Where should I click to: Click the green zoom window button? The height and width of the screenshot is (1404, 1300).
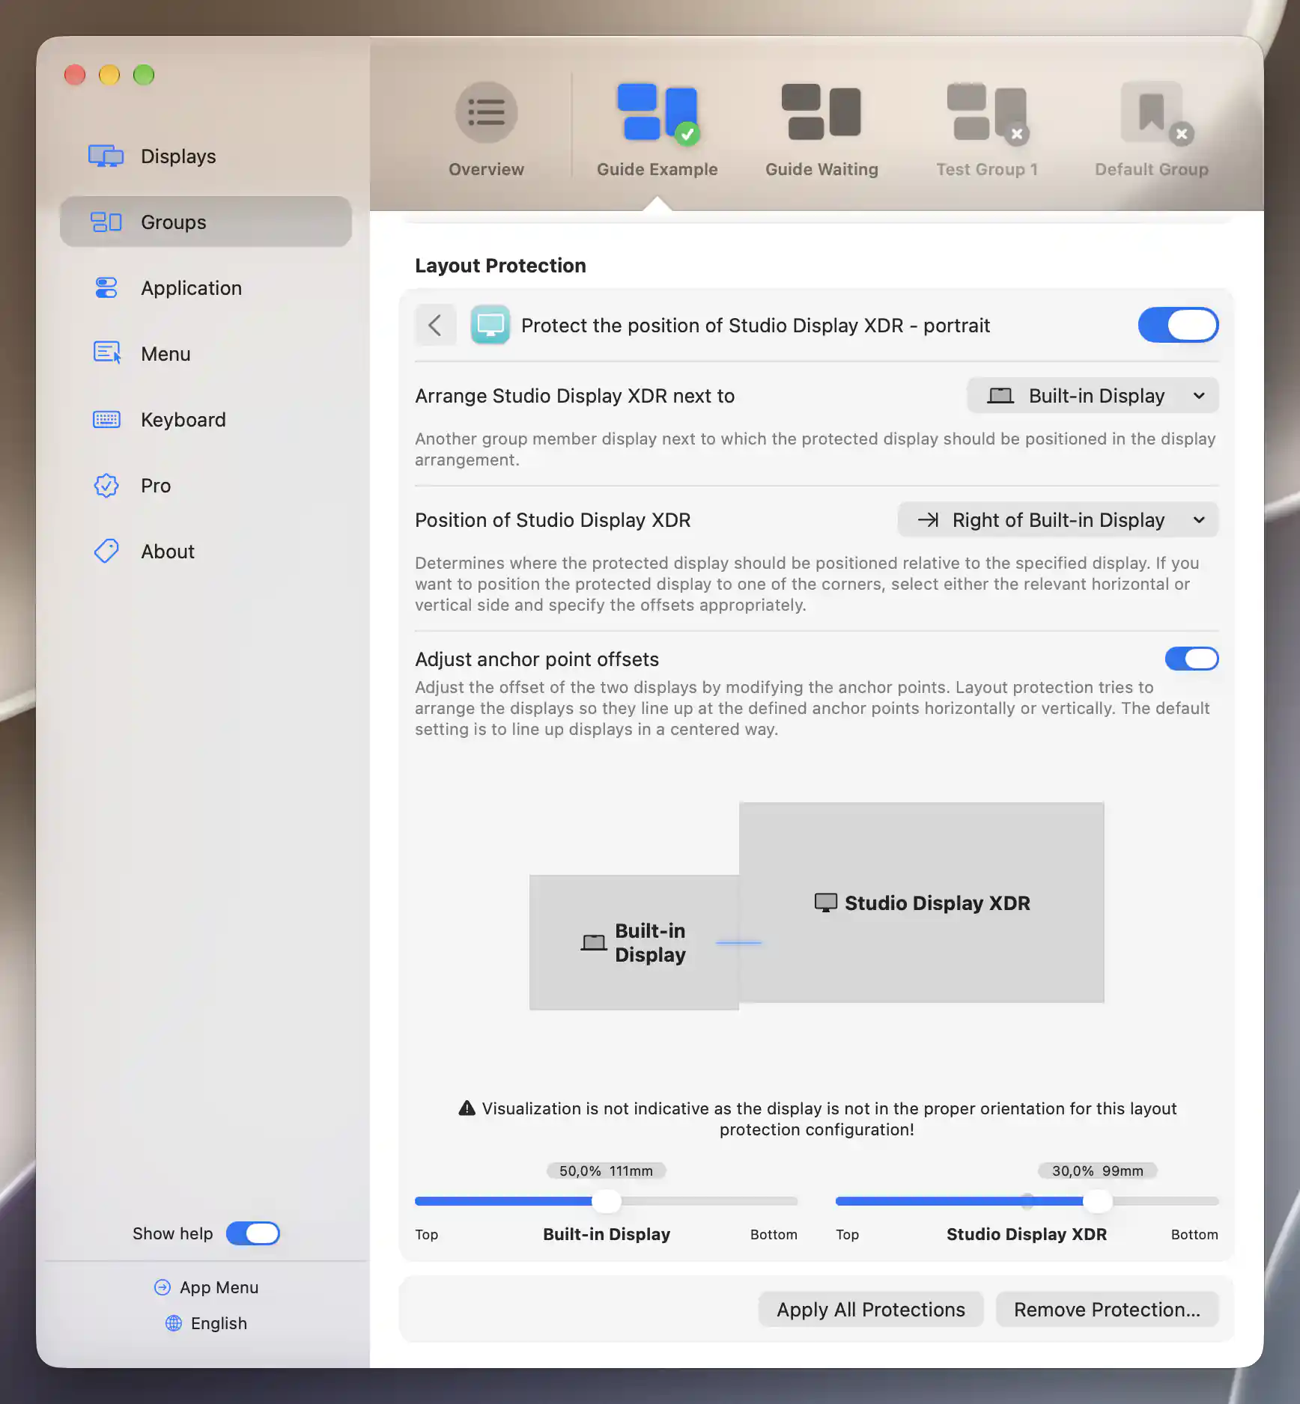(144, 75)
